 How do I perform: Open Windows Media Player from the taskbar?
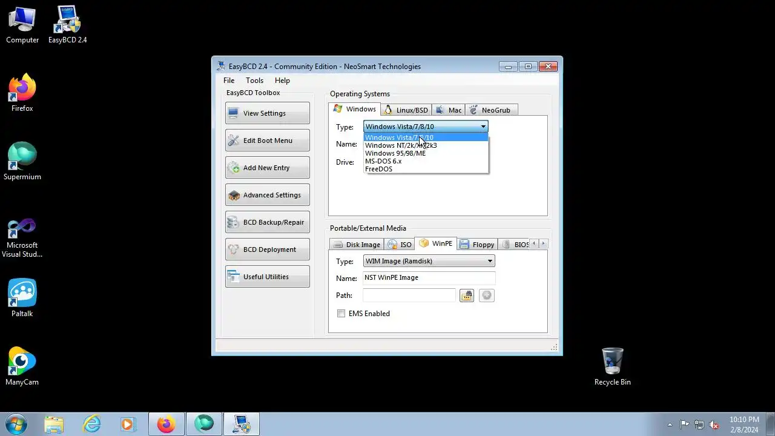point(128,424)
